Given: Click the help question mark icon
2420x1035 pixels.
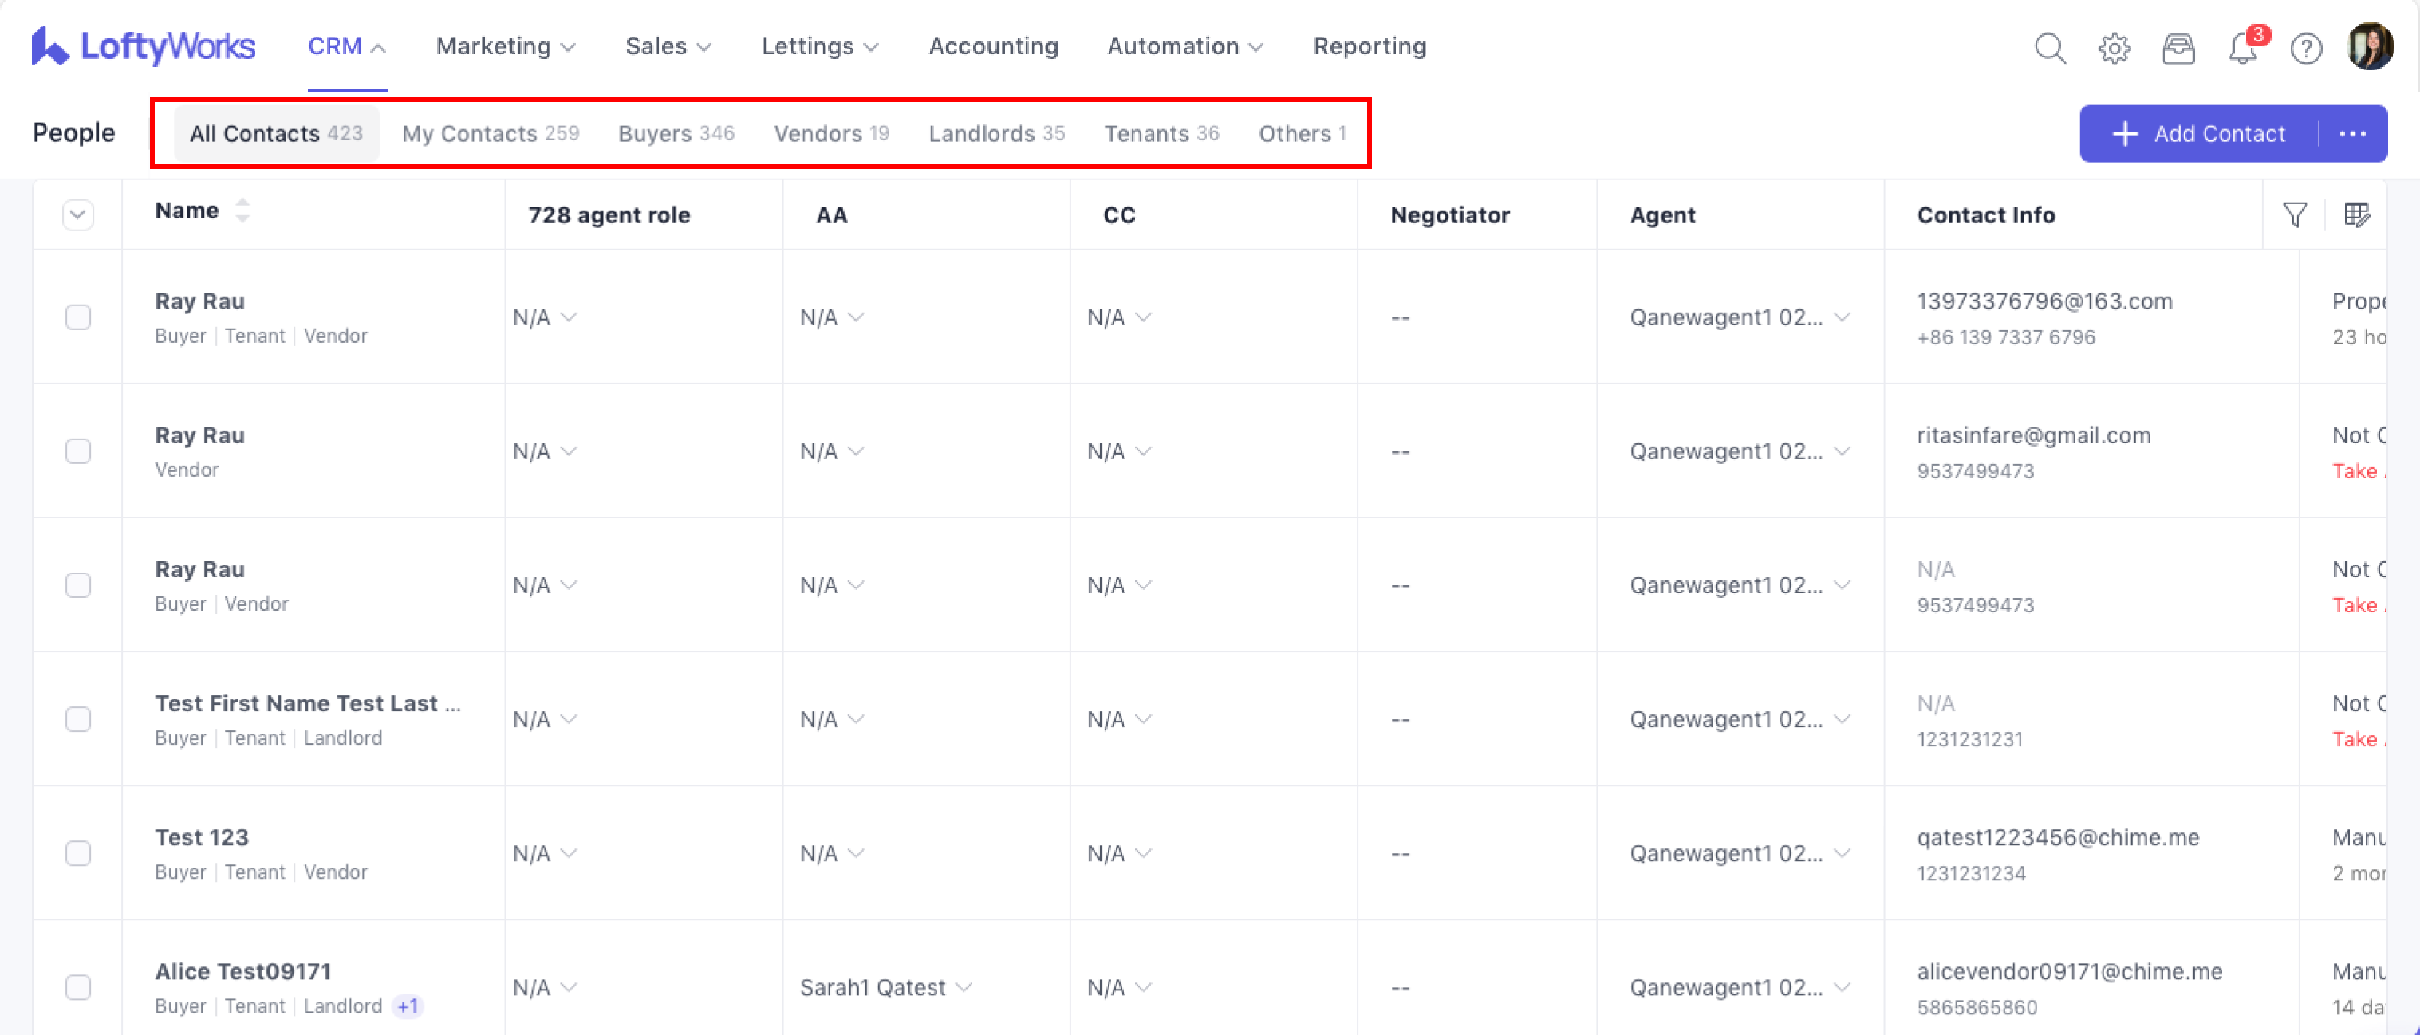Looking at the screenshot, I should tap(2305, 48).
